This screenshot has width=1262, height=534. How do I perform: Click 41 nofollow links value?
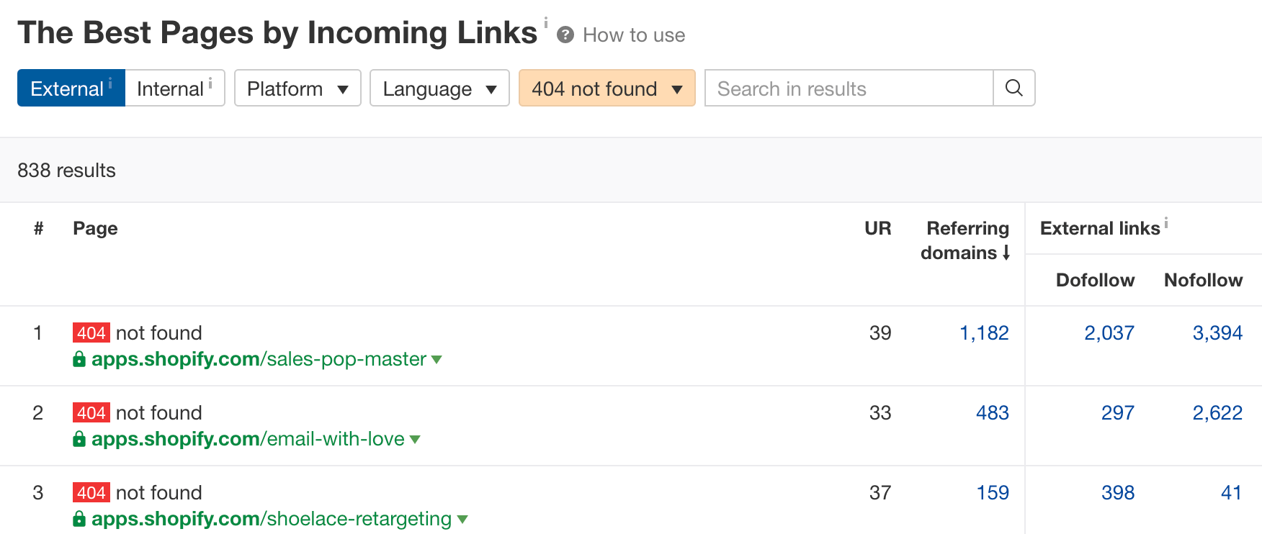1232,492
